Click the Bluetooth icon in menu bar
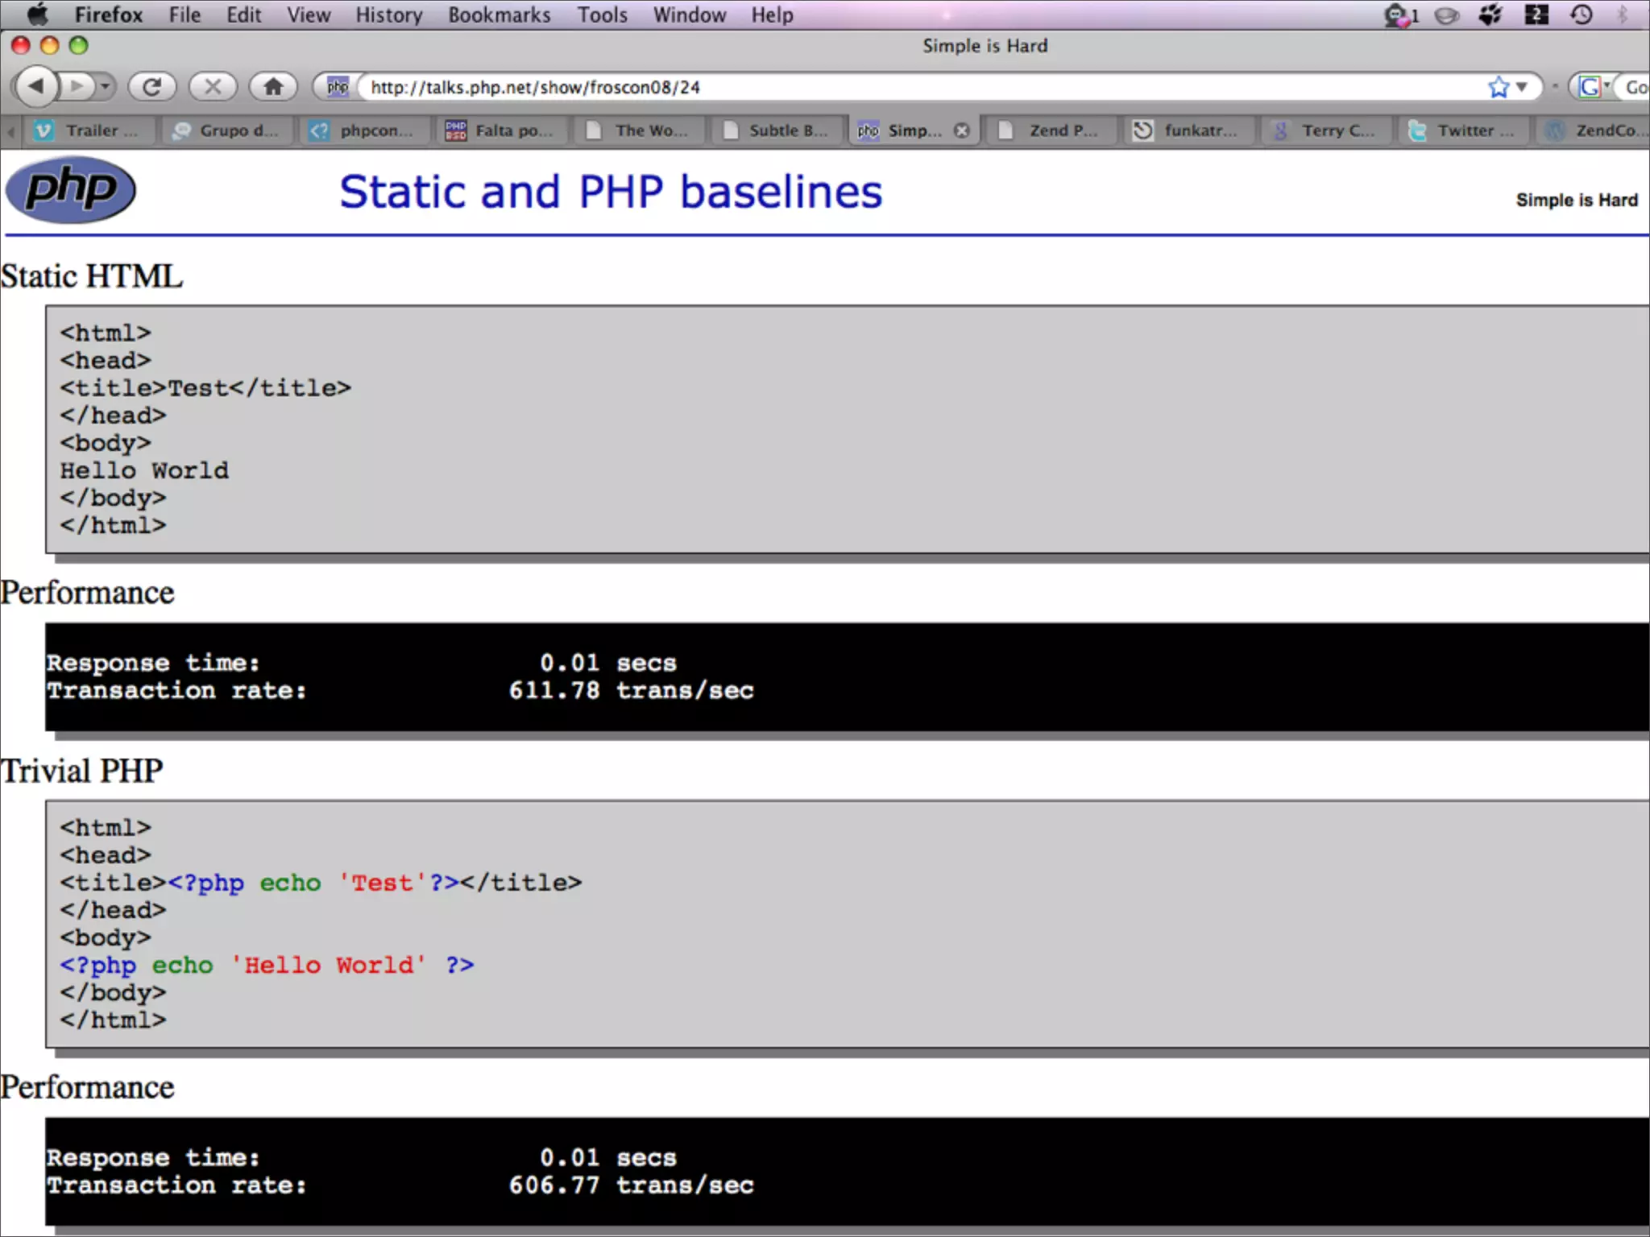Screen dimensions: 1650x1237 point(1623,14)
